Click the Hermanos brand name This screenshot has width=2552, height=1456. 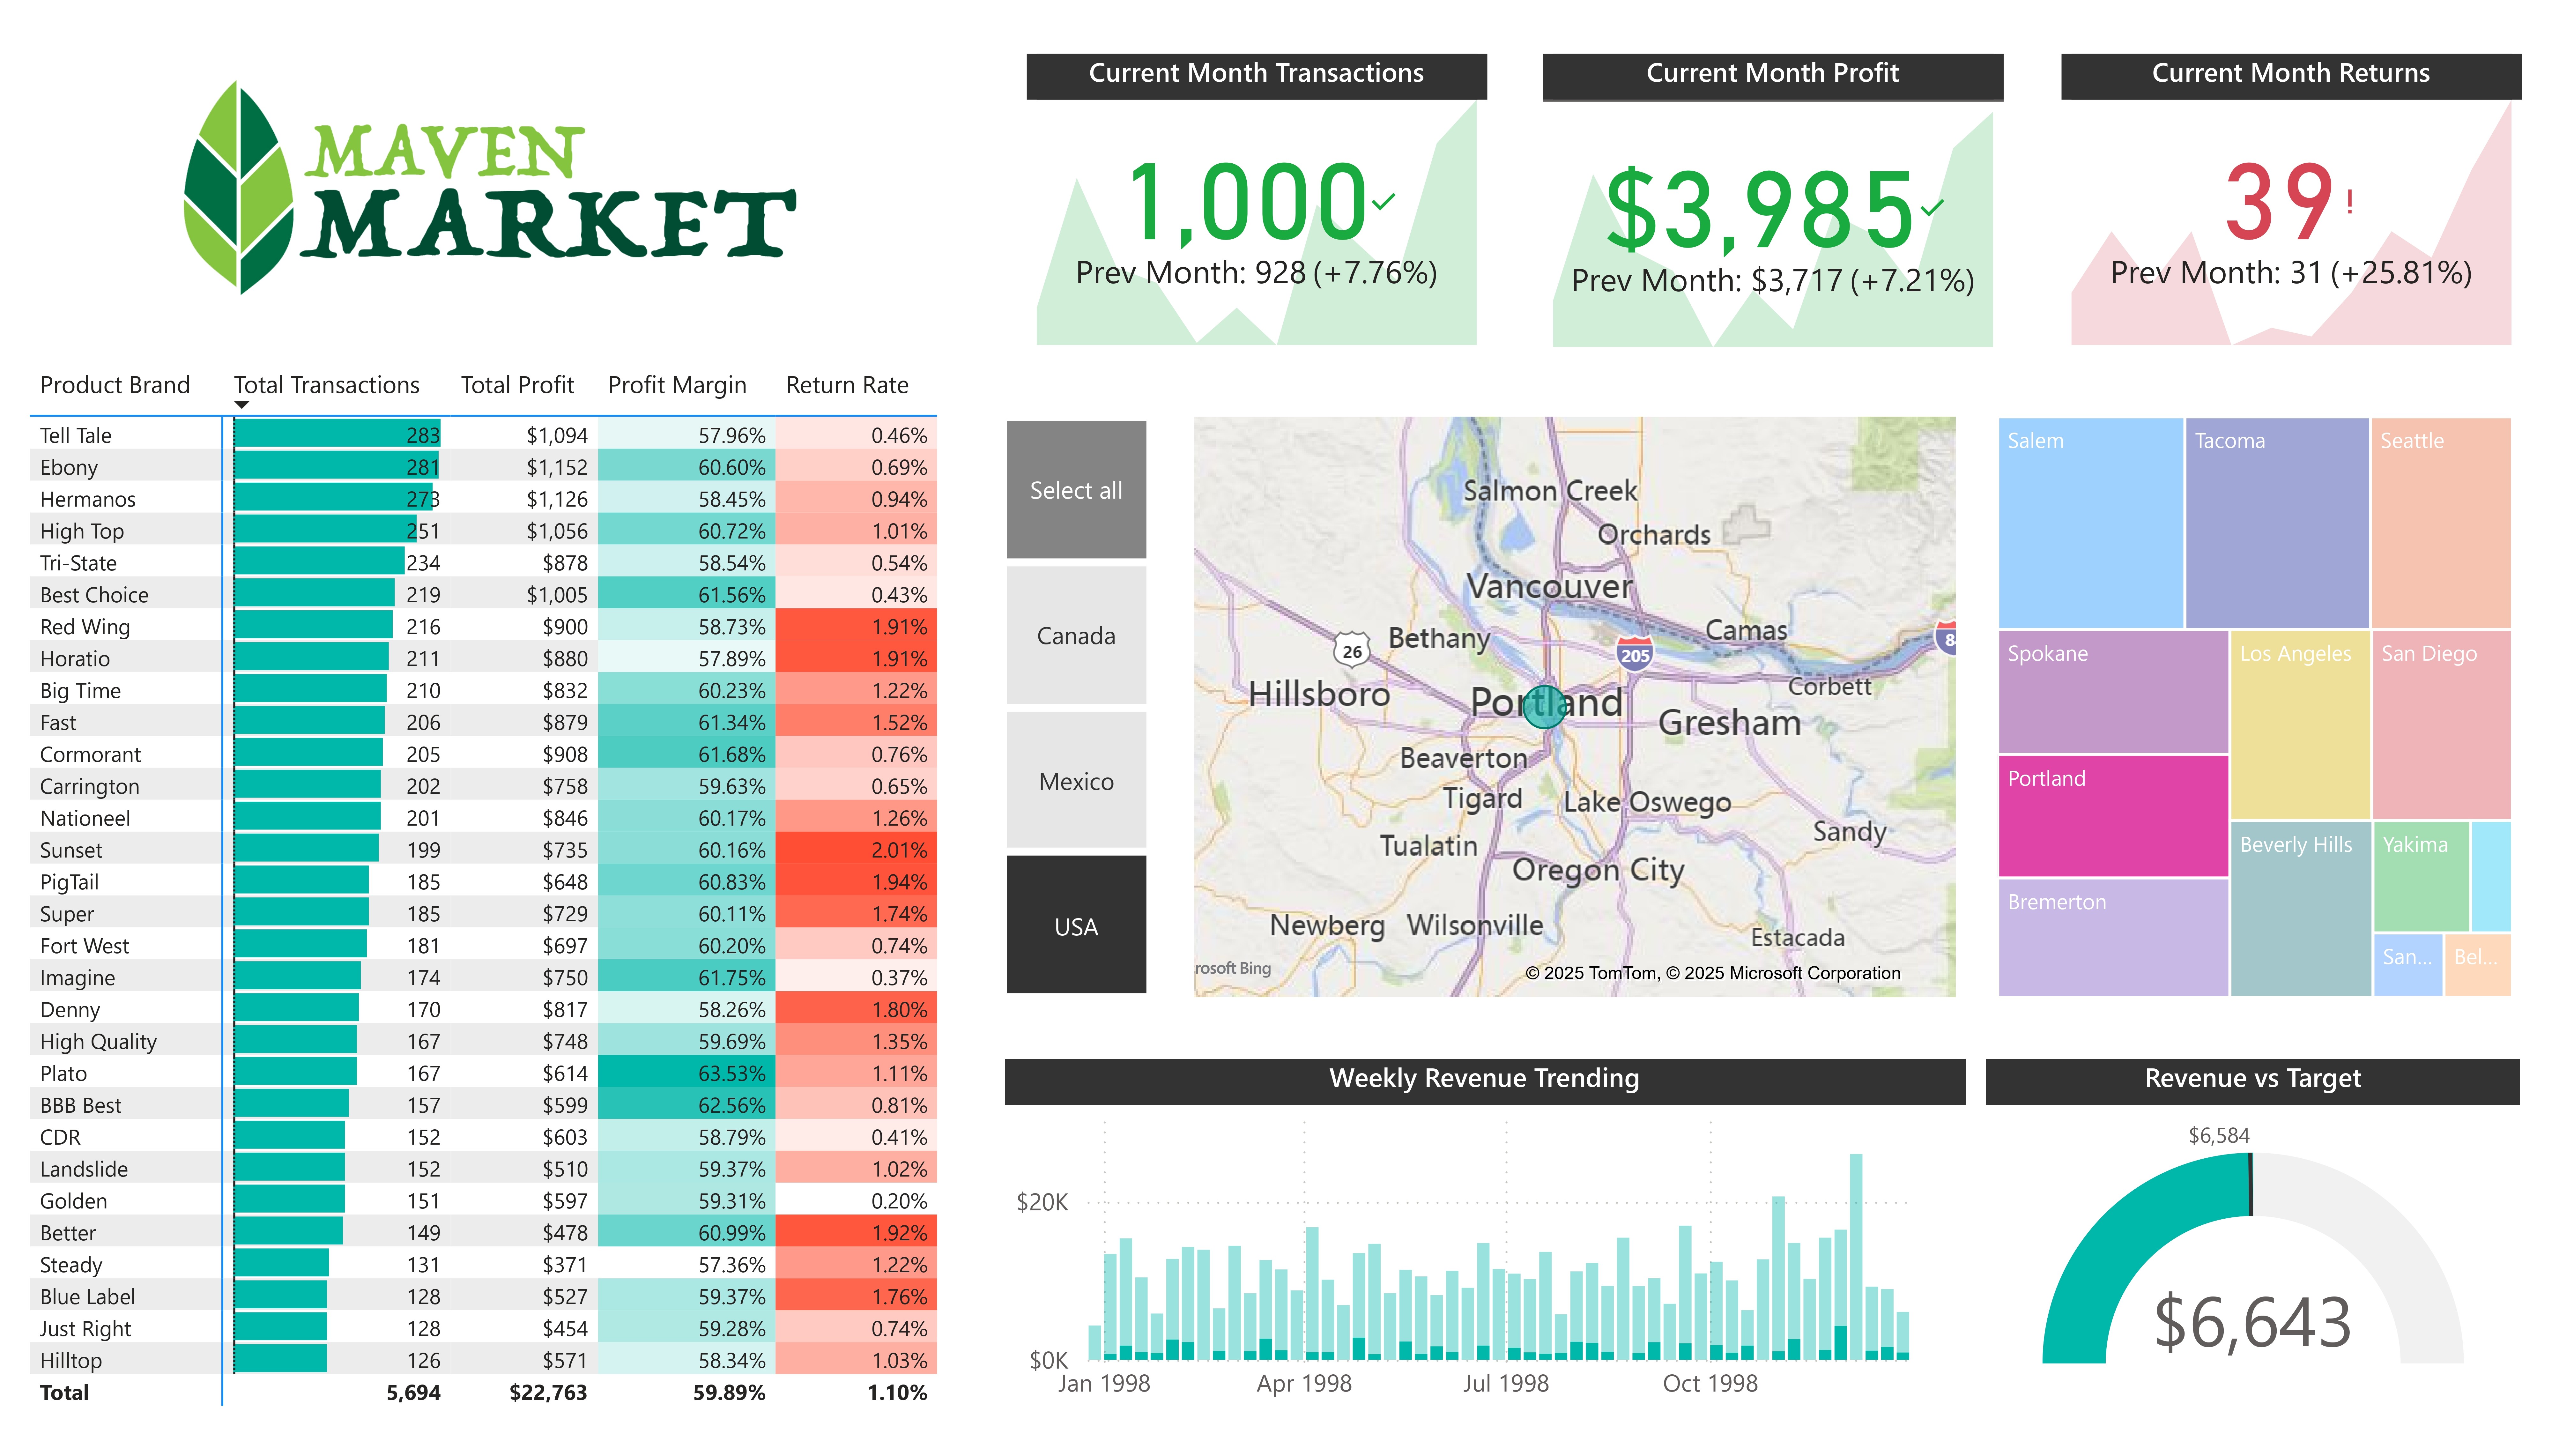coord(88,499)
